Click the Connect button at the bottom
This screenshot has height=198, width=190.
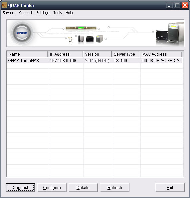(20, 188)
